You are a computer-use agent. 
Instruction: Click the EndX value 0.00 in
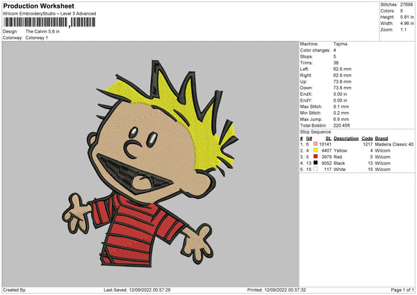click(x=340, y=94)
